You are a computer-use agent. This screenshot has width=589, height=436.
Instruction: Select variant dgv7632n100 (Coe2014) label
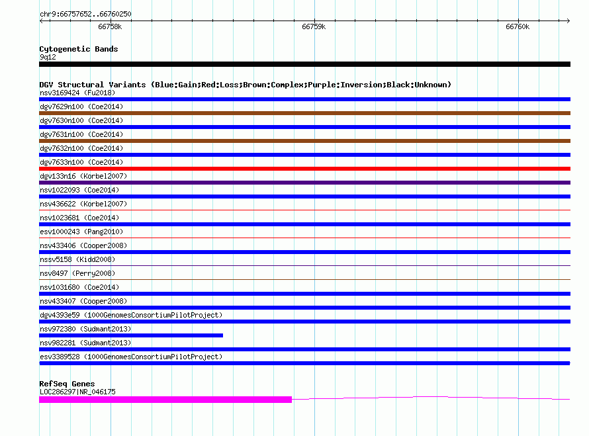point(81,148)
